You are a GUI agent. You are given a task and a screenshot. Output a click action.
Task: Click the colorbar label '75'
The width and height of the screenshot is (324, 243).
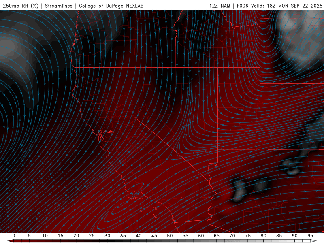pyautogui.click(x=248, y=236)
